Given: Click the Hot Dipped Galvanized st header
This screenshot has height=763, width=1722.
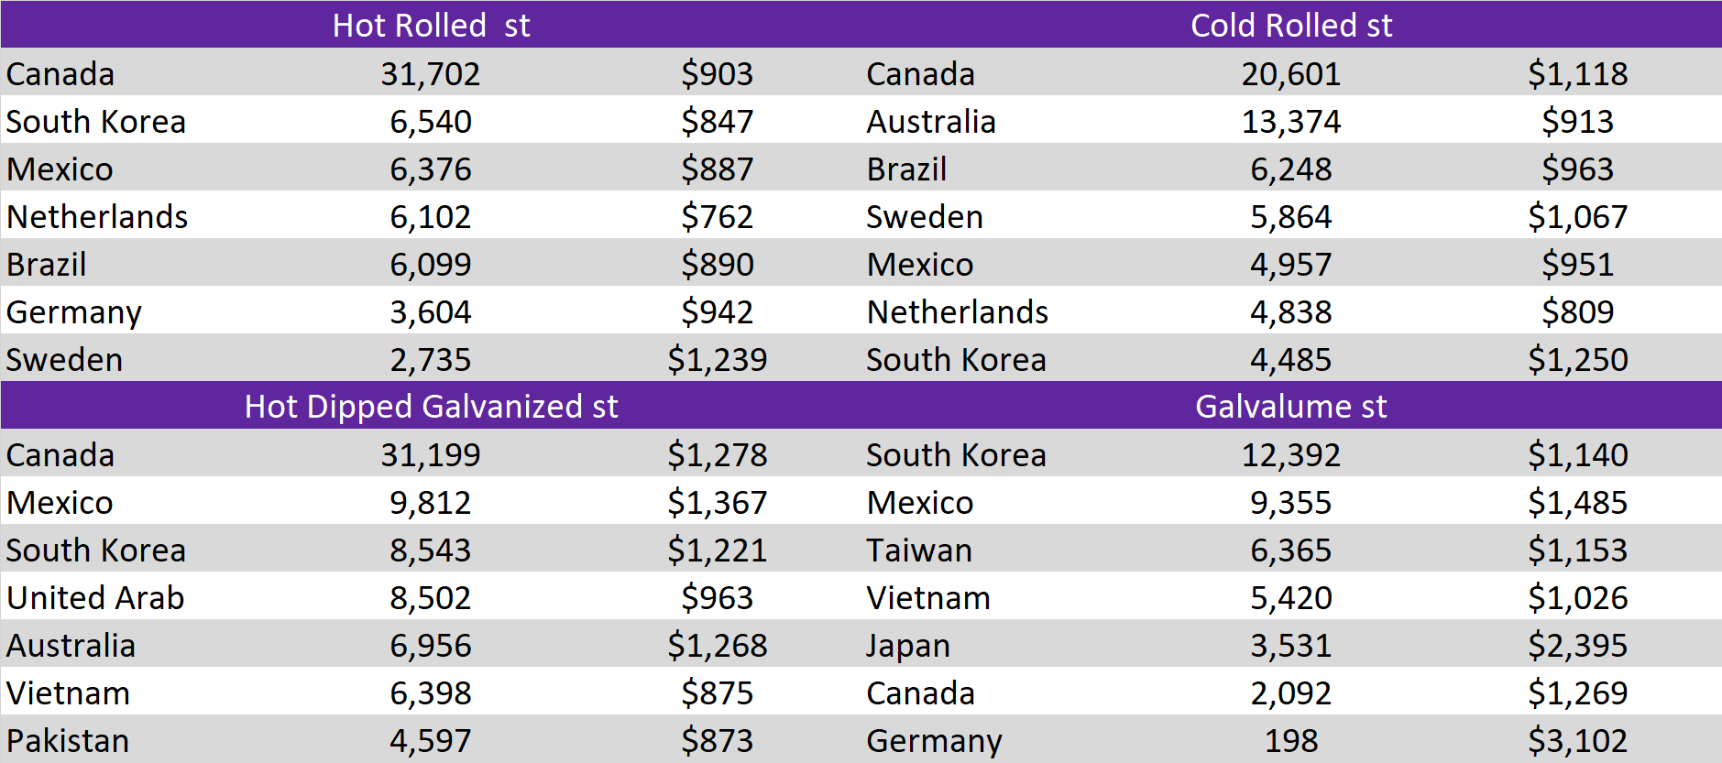Looking at the screenshot, I should [431, 406].
